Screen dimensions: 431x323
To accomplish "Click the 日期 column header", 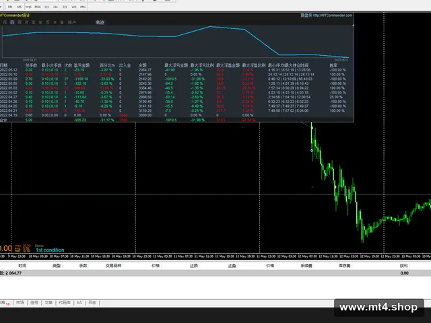I will tap(3, 65).
